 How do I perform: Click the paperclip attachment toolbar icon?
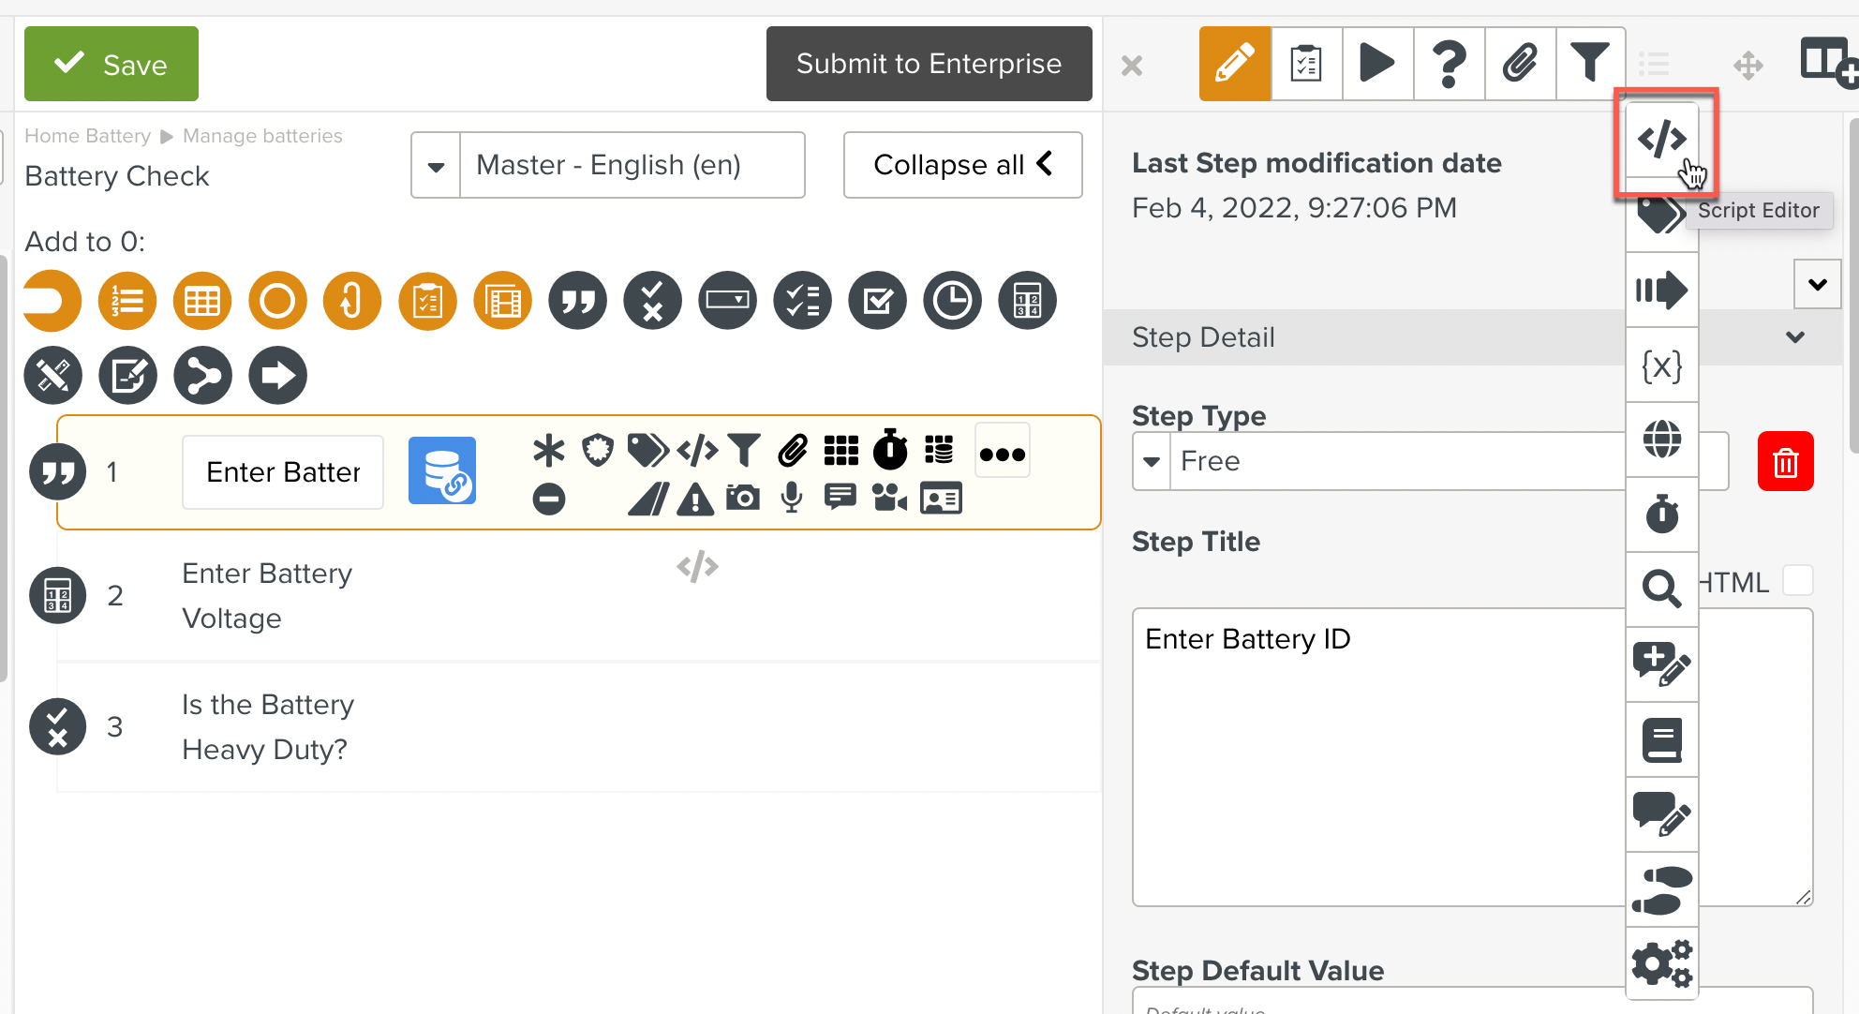coord(1520,64)
